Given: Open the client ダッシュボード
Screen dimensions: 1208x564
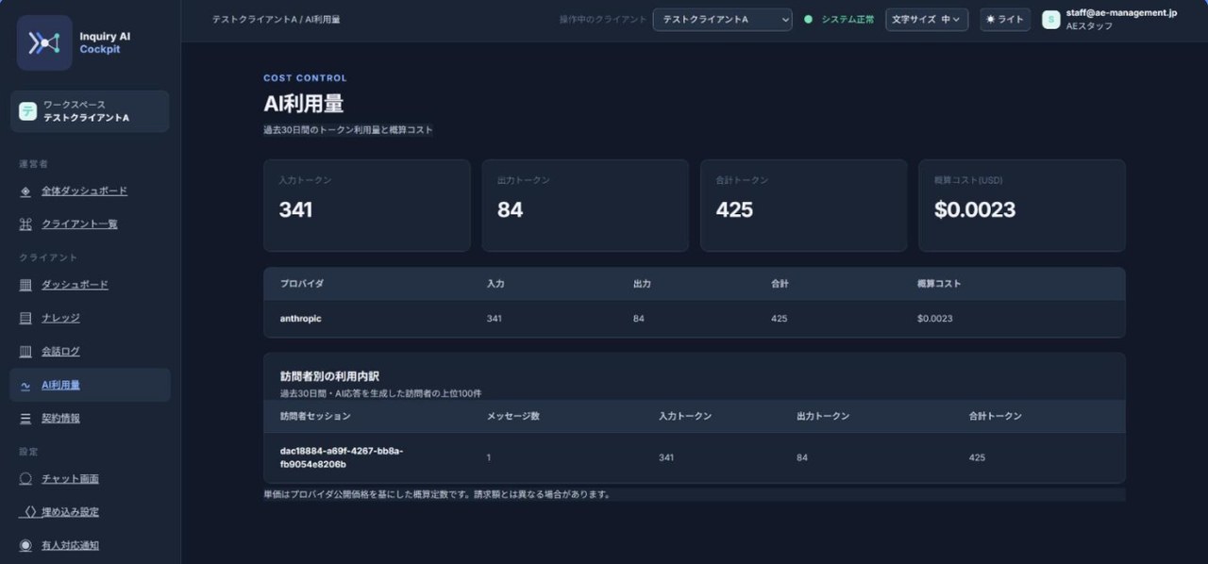Looking at the screenshot, I should pos(75,285).
